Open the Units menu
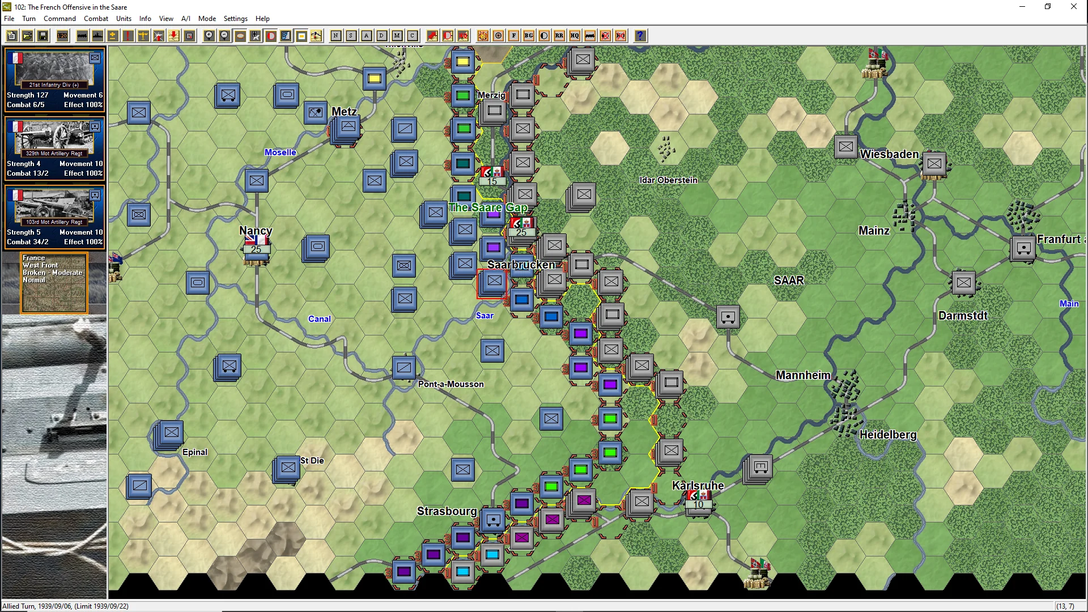Viewport: 1088px width, 612px height. (x=124, y=19)
